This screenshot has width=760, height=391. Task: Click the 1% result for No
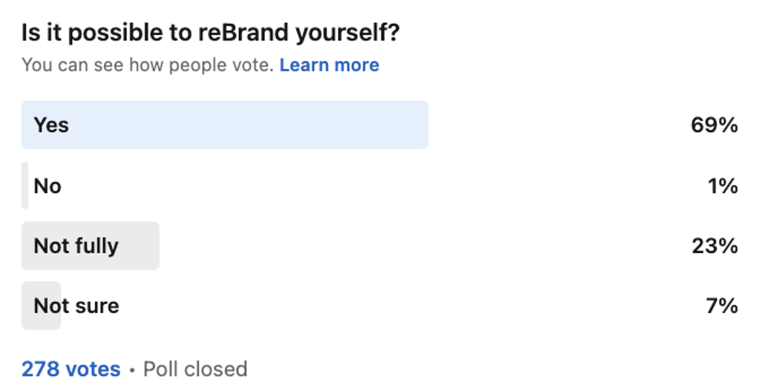pos(723,186)
